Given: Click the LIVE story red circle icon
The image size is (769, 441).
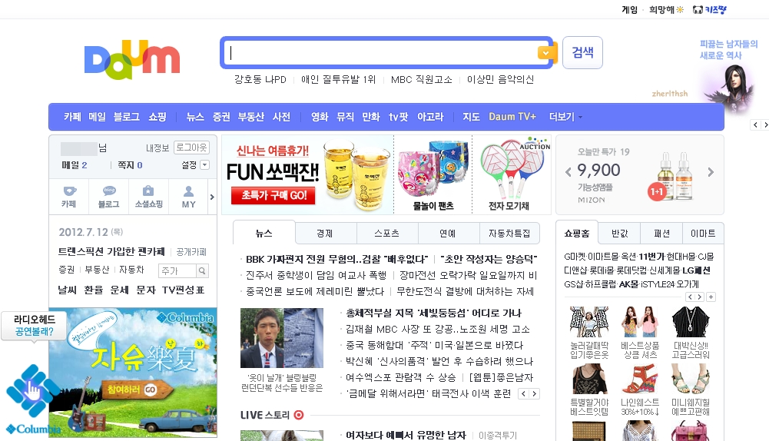Looking at the screenshot, I should tap(299, 415).
